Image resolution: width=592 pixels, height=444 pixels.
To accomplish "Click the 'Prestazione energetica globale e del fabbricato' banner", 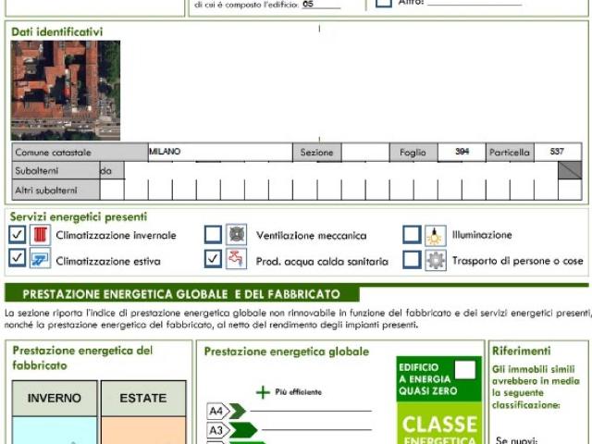I will [181, 294].
